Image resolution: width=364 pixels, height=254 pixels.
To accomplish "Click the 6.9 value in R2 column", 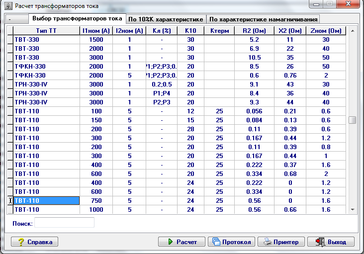I will (x=254, y=49).
